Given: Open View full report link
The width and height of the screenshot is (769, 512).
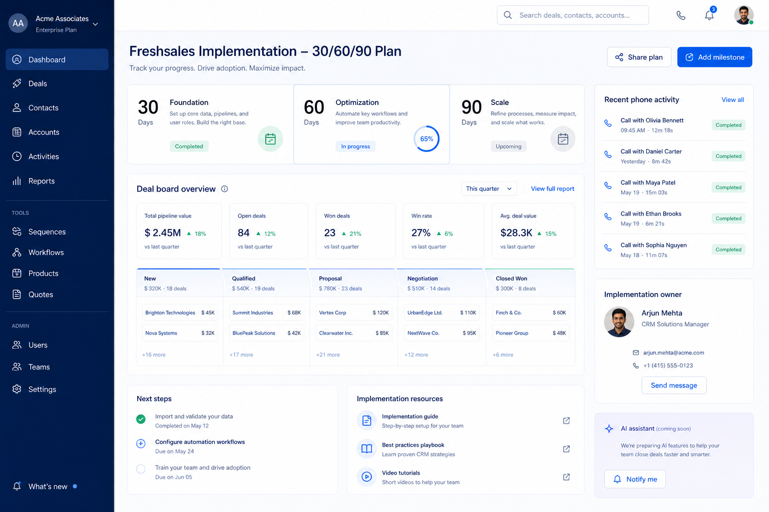Looking at the screenshot, I should [x=552, y=188].
